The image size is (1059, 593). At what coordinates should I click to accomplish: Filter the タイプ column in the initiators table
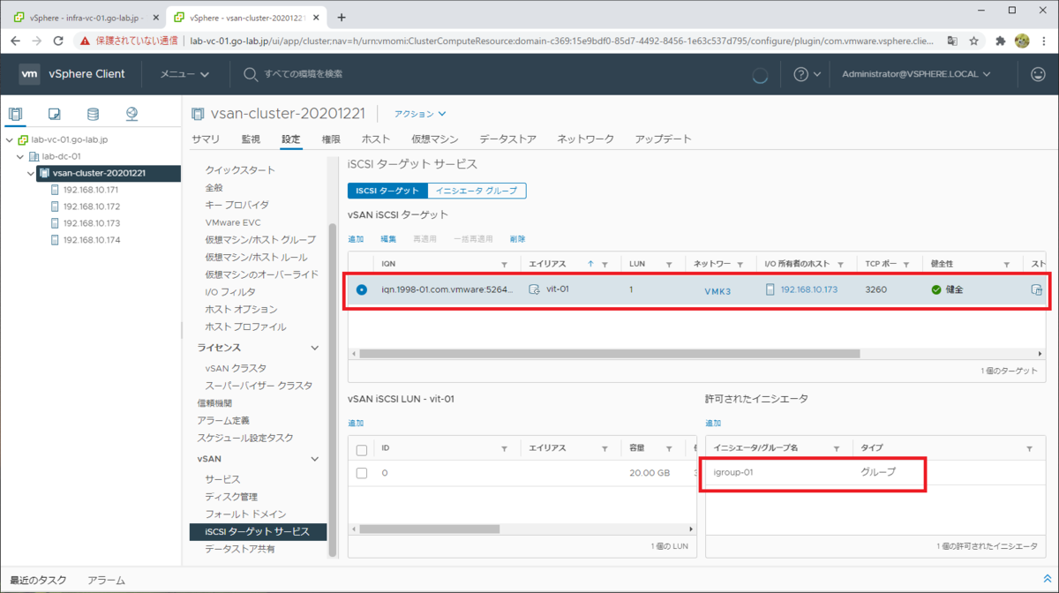(x=1029, y=448)
